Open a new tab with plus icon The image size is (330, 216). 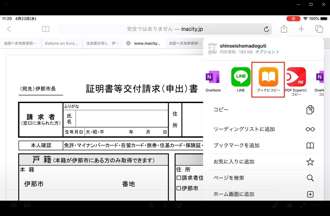click(301, 29)
